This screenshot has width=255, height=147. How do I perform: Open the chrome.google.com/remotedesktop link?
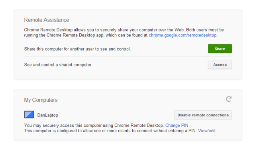[x=182, y=35]
